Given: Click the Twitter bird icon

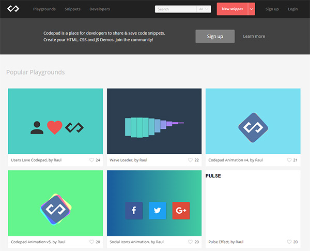Looking at the screenshot, I should coord(157,211).
